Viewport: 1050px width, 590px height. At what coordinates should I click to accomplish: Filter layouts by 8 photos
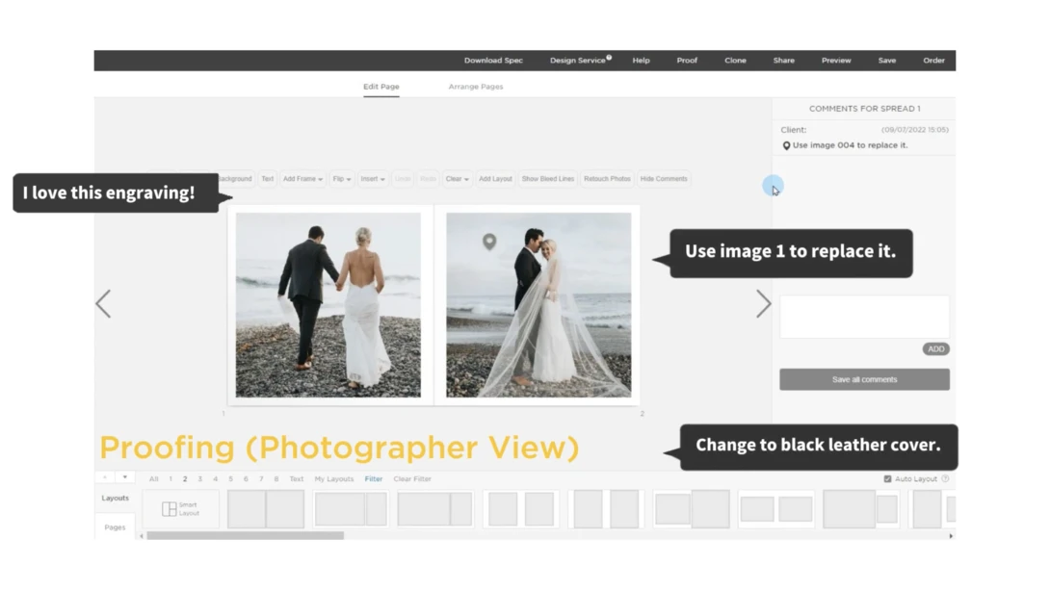(x=276, y=479)
